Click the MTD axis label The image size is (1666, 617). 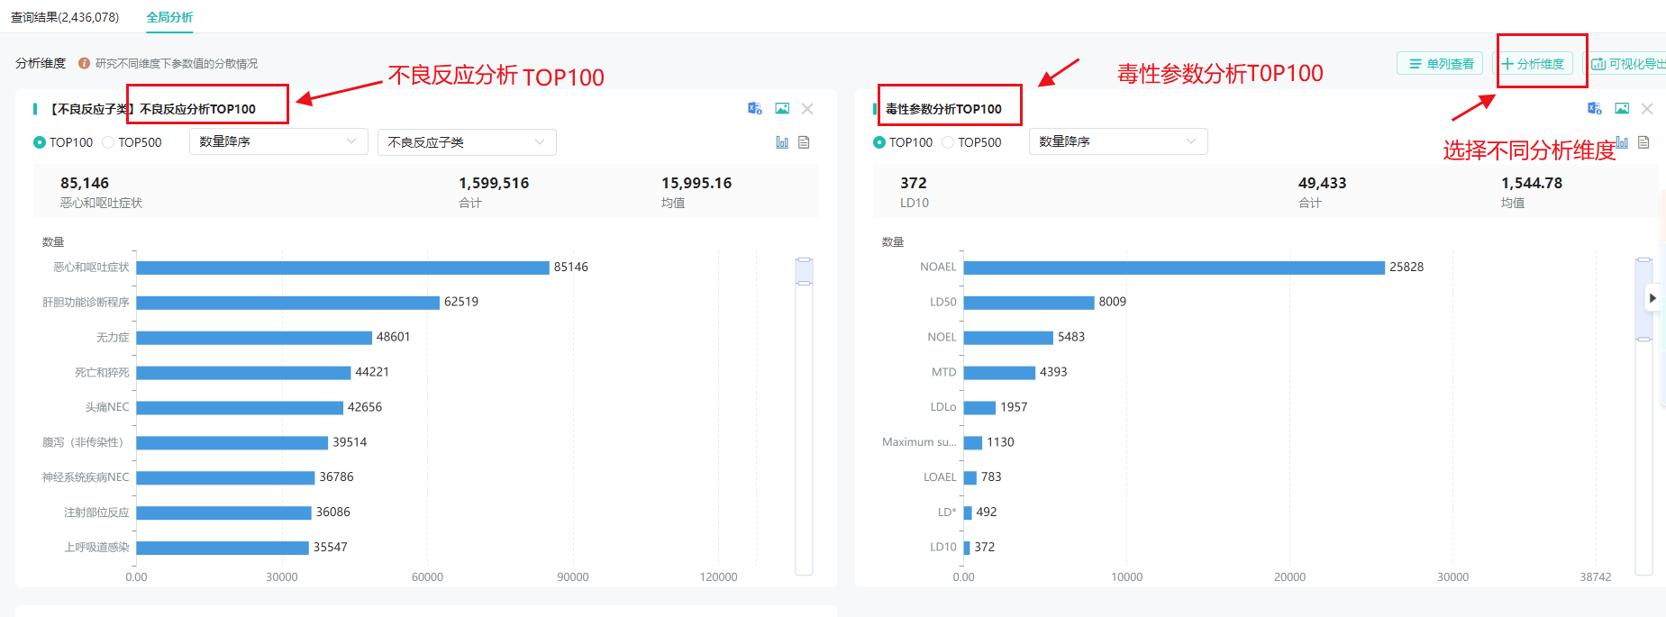point(944,372)
